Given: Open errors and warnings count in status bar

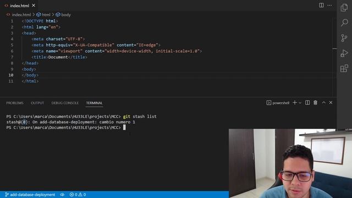Looking at the screenshot, I should pos(78,195).
